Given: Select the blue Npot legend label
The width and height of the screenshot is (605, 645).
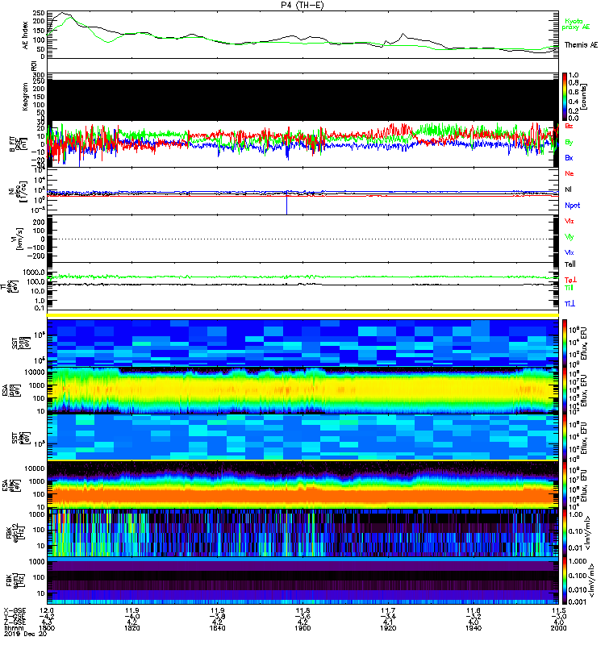Looking at the screenshot, I should point(572,206).
